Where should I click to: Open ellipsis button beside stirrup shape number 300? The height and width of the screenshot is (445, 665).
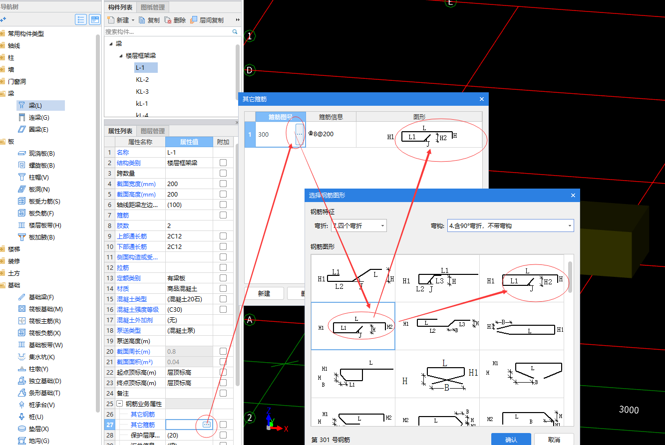[x=300, y=135]
